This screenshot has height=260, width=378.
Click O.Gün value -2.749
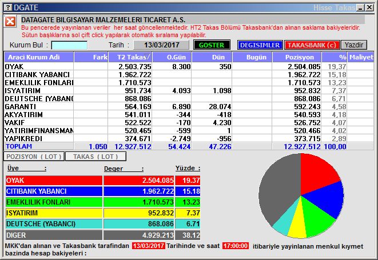click(180, 138)
